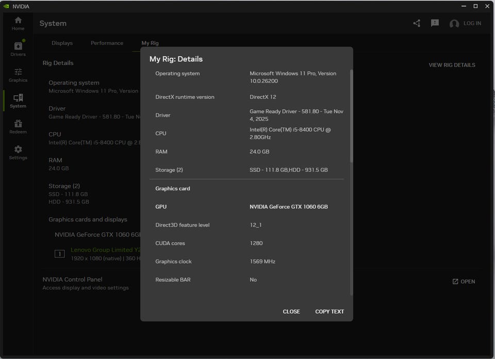Select the My Rig tab

click(x=150, y=43)
